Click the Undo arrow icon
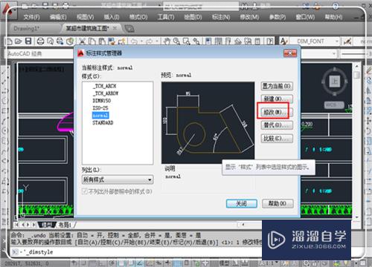Screen dimensions: 372x267 pyautogui.click(x=134, y=41)
